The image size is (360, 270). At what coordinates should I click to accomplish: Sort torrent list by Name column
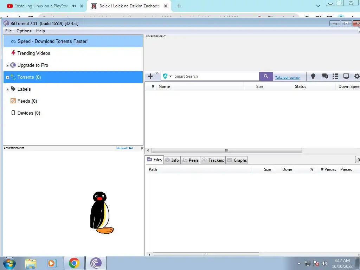point(200,86)
